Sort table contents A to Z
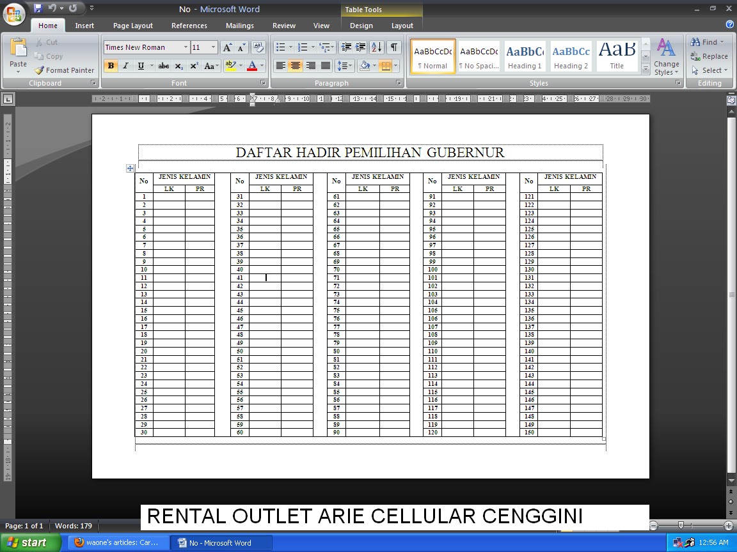737x552 pixels. (377, 47)
